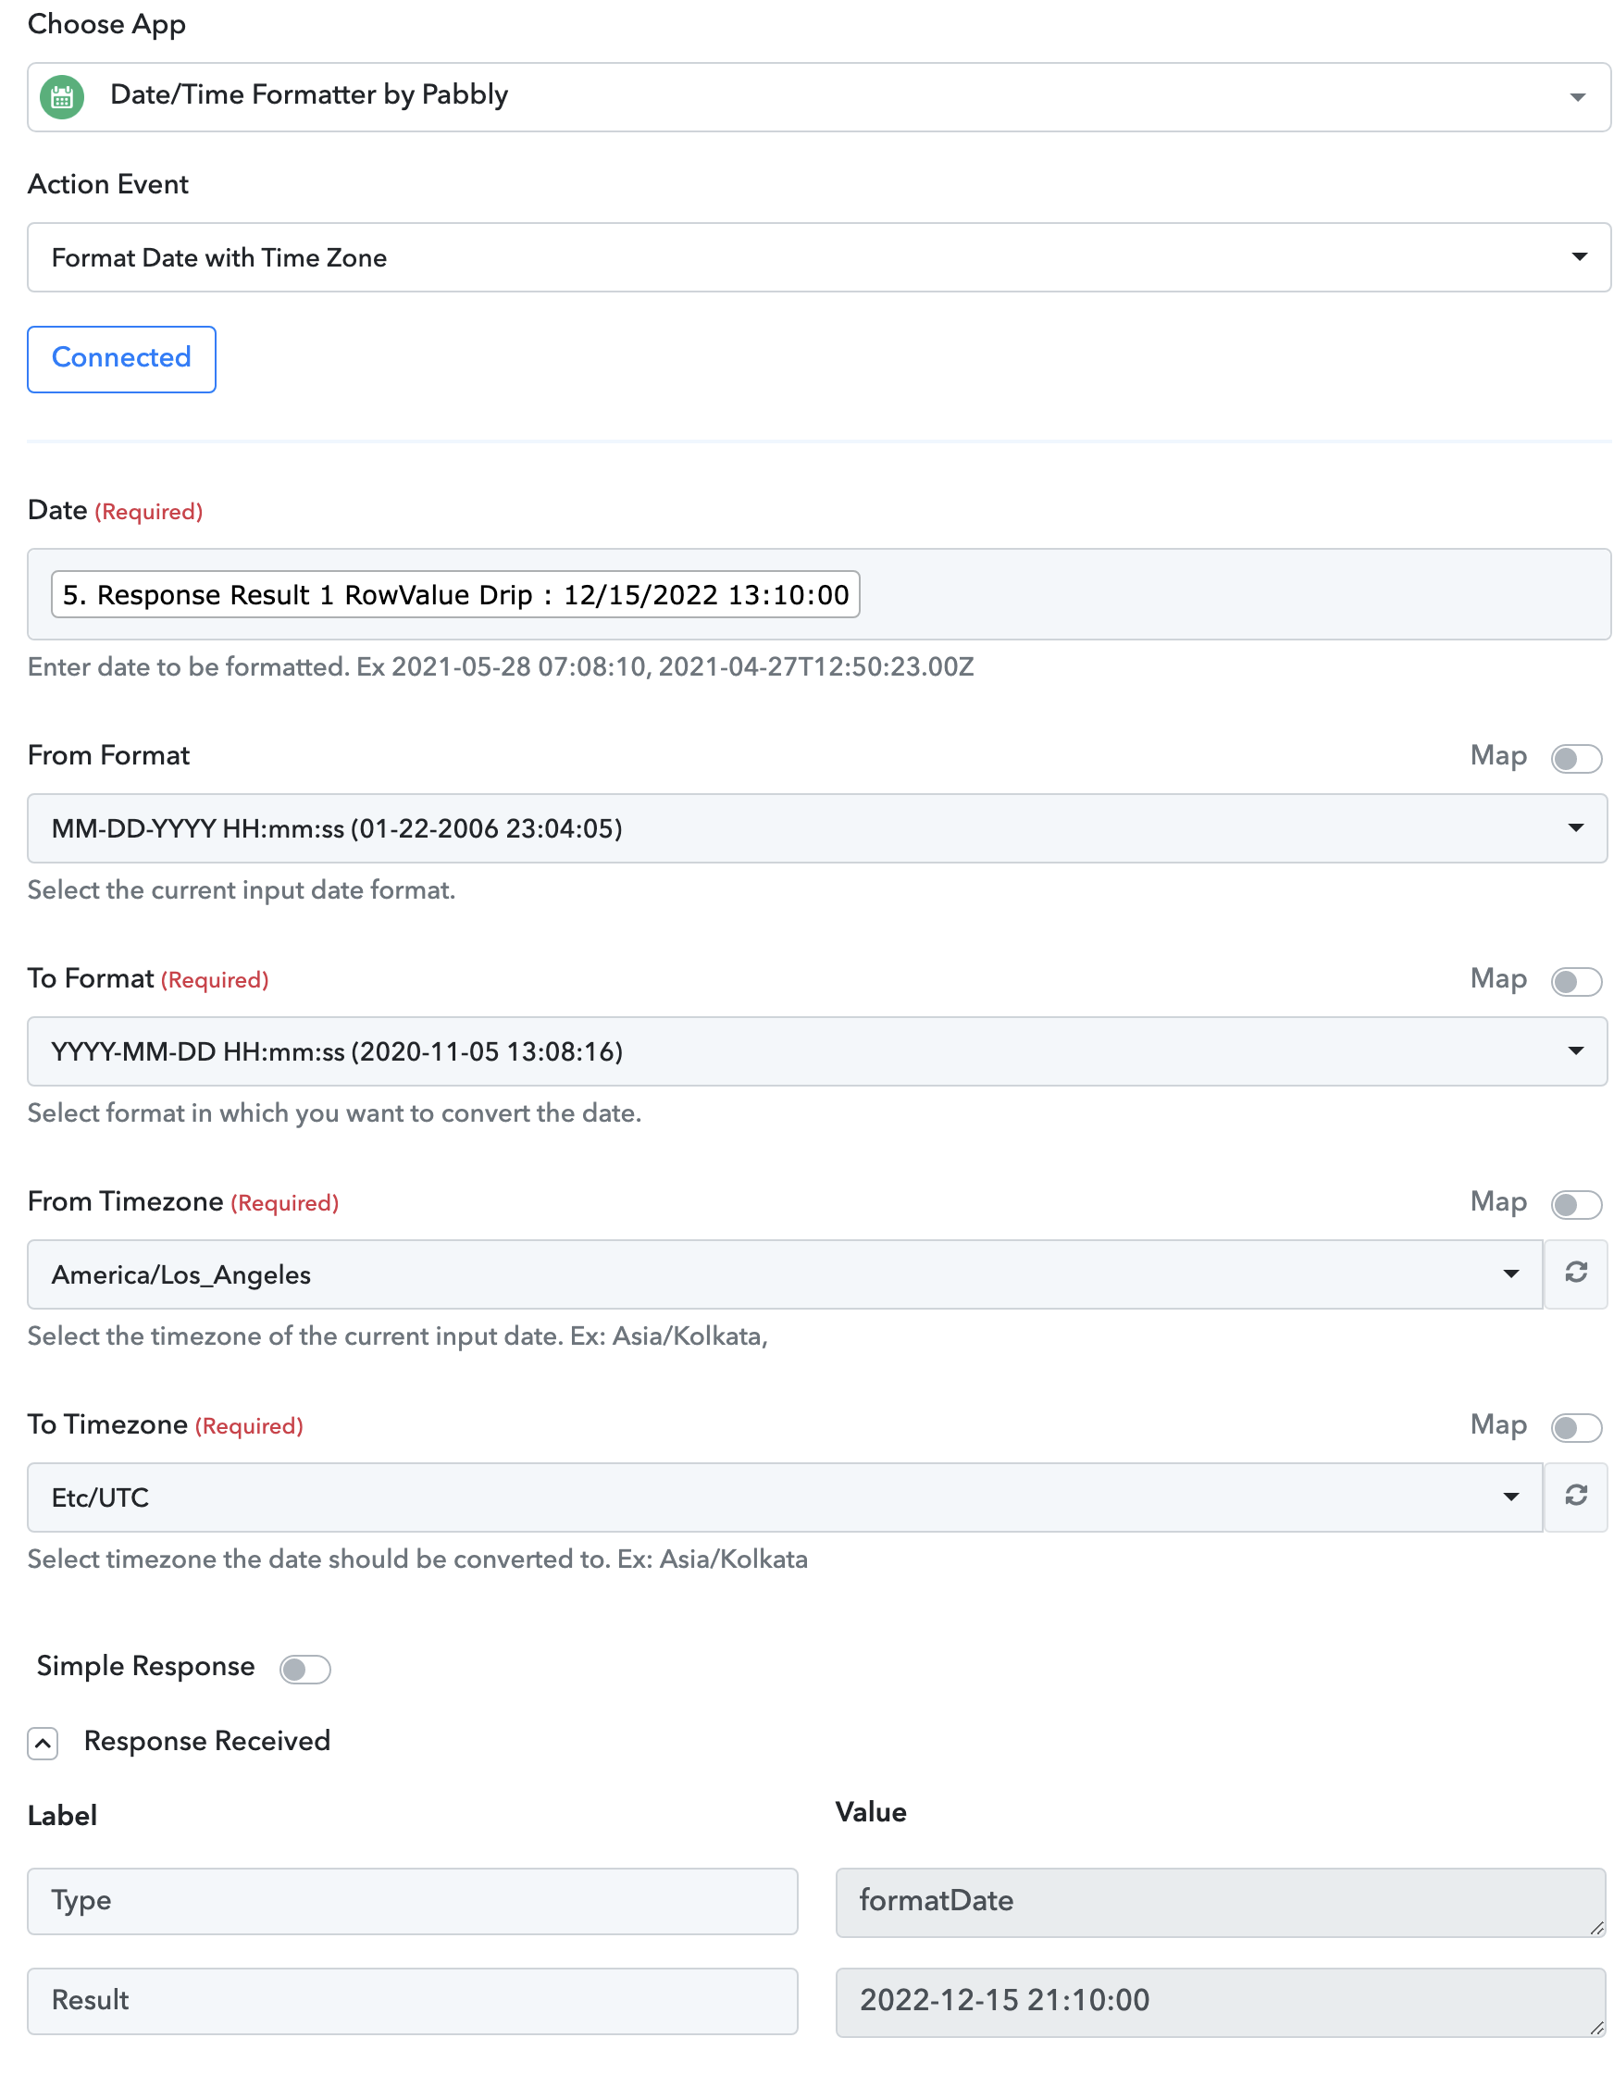Open the To Format dropdown

(x=817, y=1051)
